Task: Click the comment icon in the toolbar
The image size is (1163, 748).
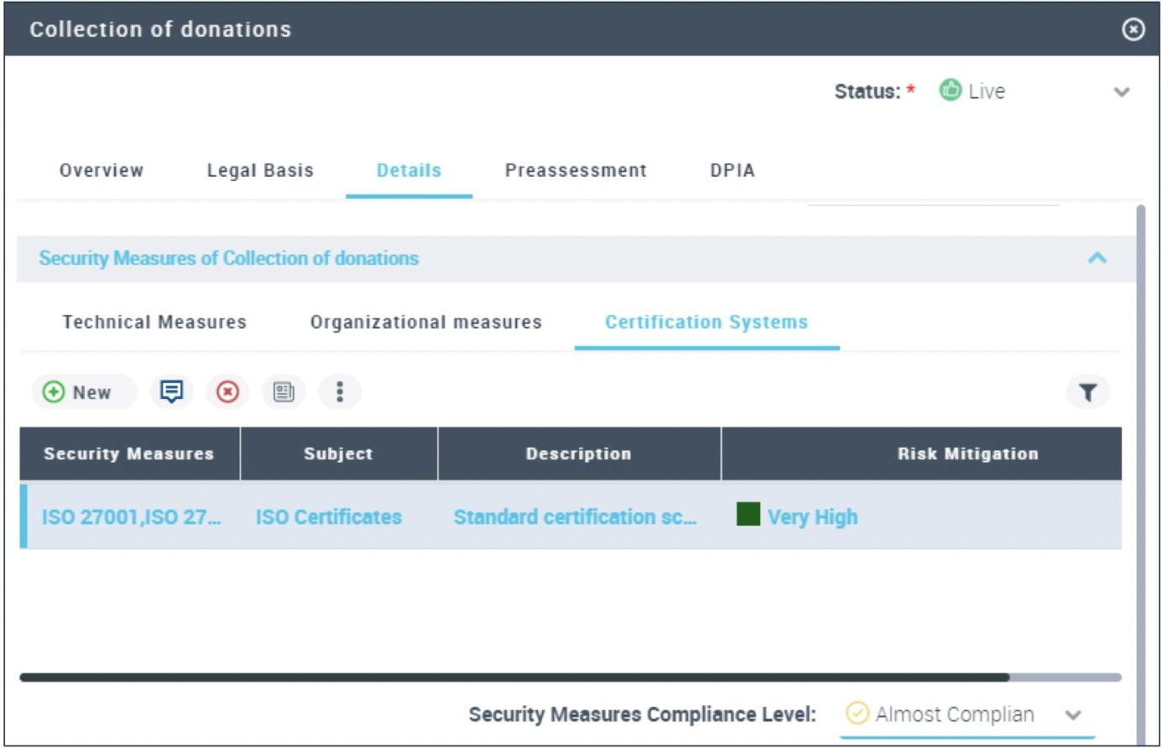Action: point(171,392)
